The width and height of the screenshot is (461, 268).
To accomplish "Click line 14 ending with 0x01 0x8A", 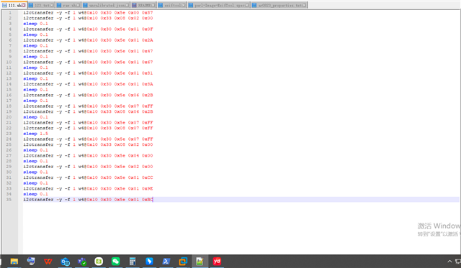I will click(x=88, y=84).
